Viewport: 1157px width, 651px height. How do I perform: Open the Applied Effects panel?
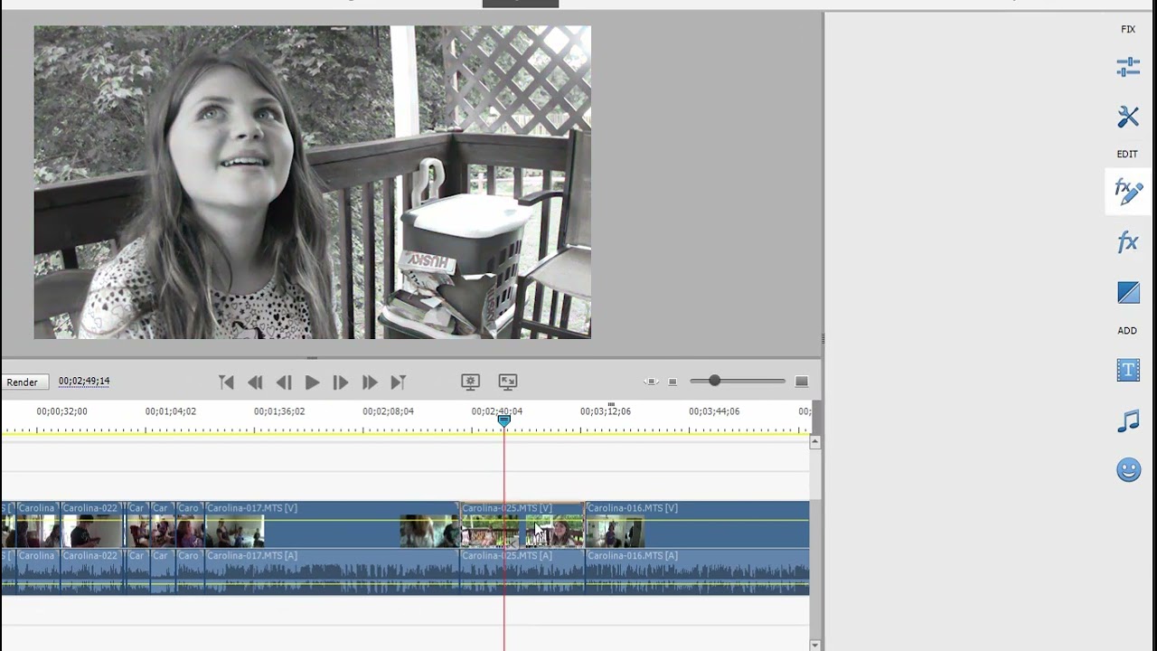(1128, 192)
